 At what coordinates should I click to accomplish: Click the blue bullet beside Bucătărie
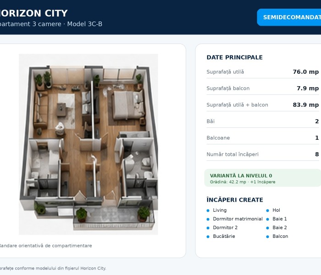click(x=208, y=237)
